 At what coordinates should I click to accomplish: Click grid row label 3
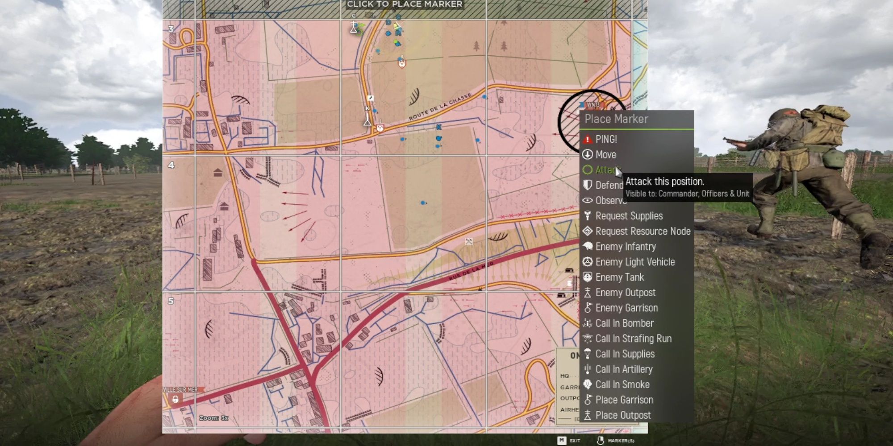click(x=171, y=29)
